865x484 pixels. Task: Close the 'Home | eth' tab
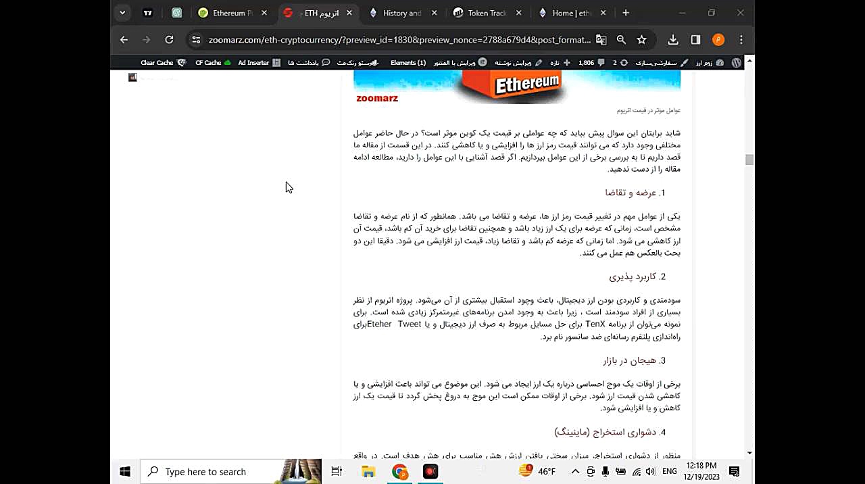click(x=603, y=13)
